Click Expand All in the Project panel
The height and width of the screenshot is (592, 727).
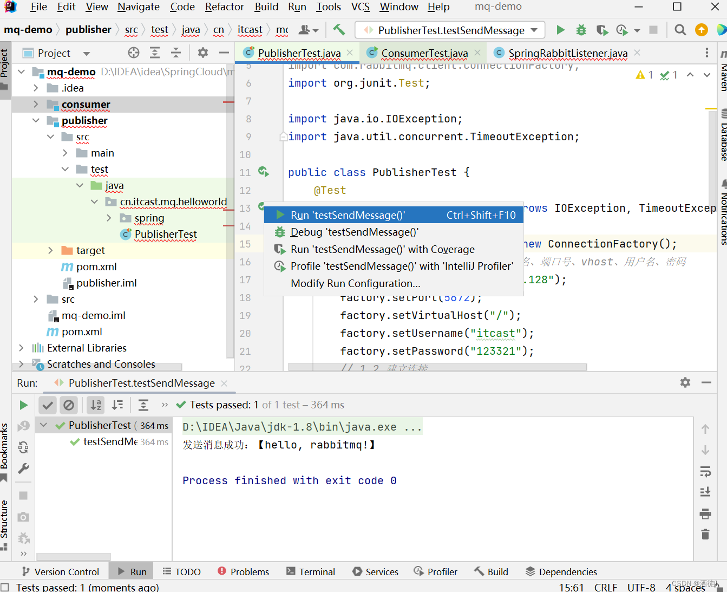(155, 53)
